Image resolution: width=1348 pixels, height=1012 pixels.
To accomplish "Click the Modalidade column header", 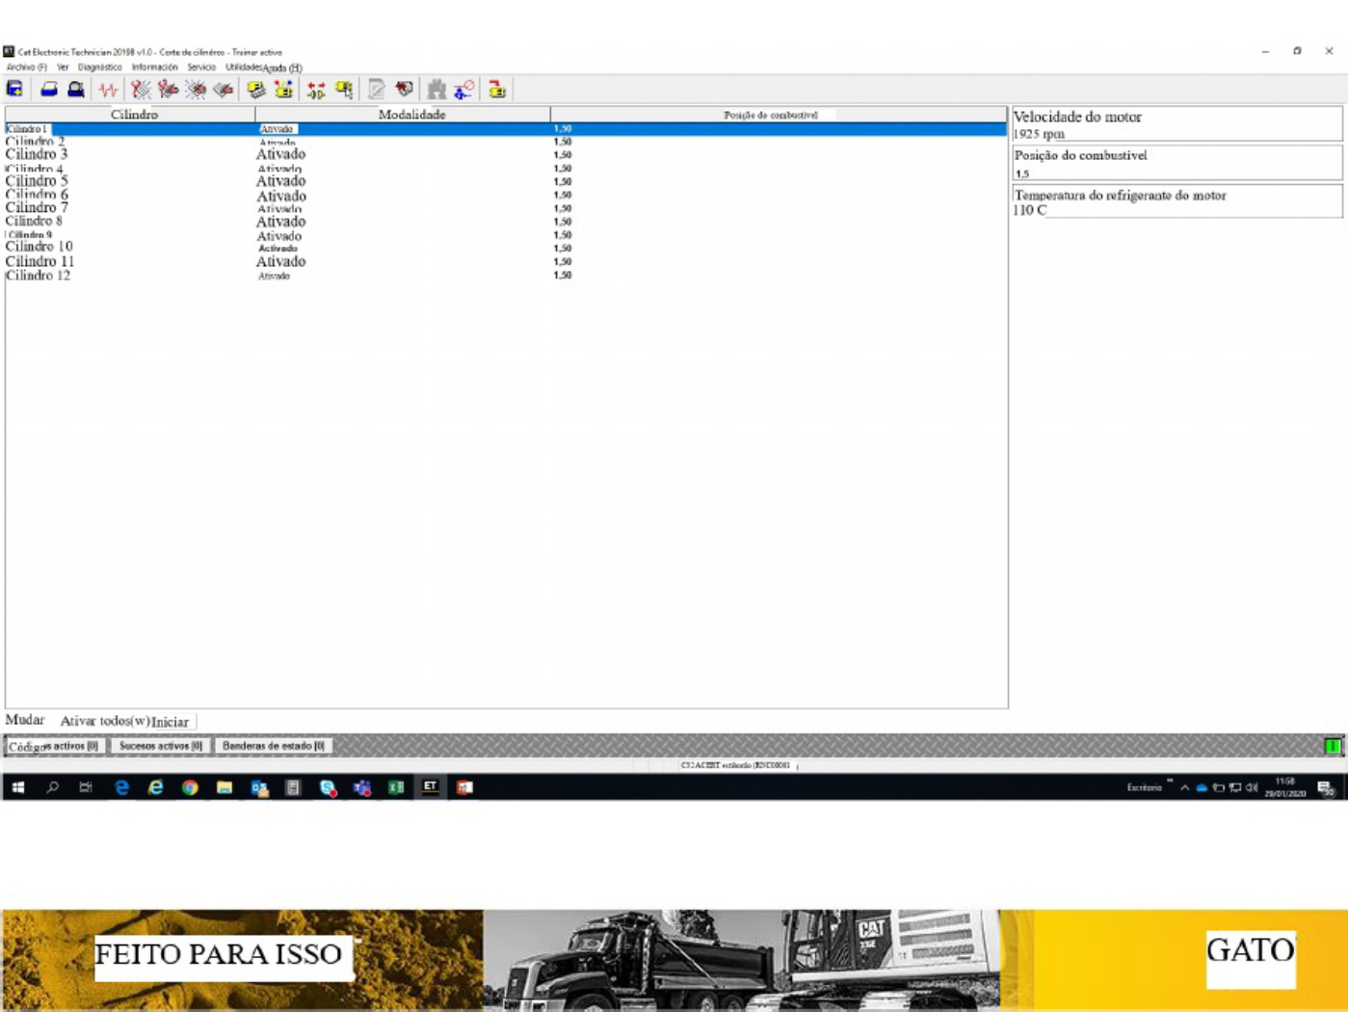I will (403, 115).
